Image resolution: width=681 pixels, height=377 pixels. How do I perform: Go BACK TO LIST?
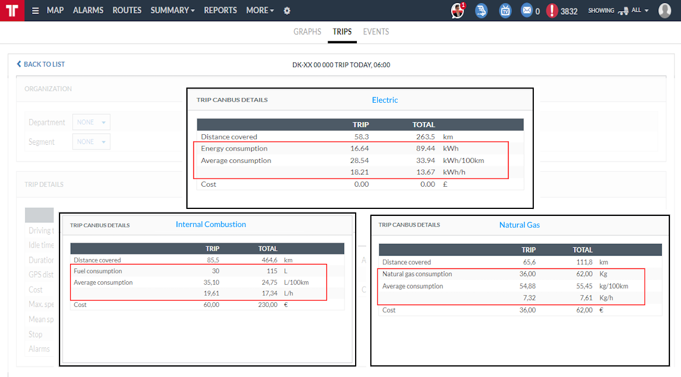pyautogui.click(x=41, y=64)
